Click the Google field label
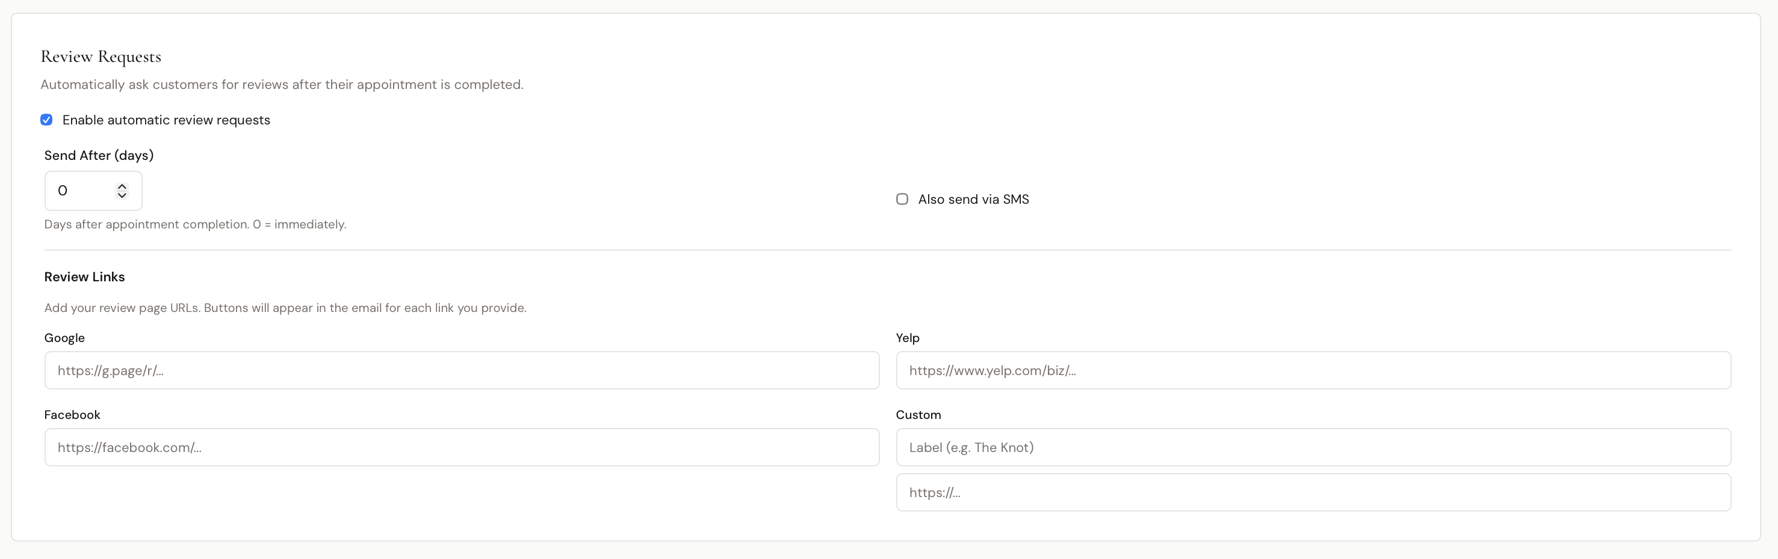The image size is (1778, 559). [x=64, y=338]
